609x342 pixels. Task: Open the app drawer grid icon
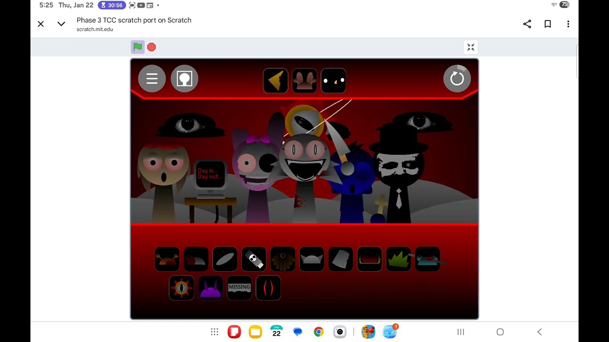coord(215,332)
